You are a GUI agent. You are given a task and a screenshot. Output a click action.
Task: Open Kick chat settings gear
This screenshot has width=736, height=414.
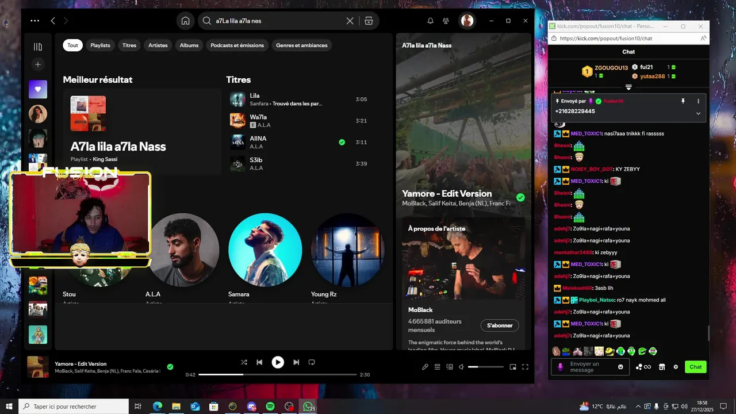[x=676, y=367]
